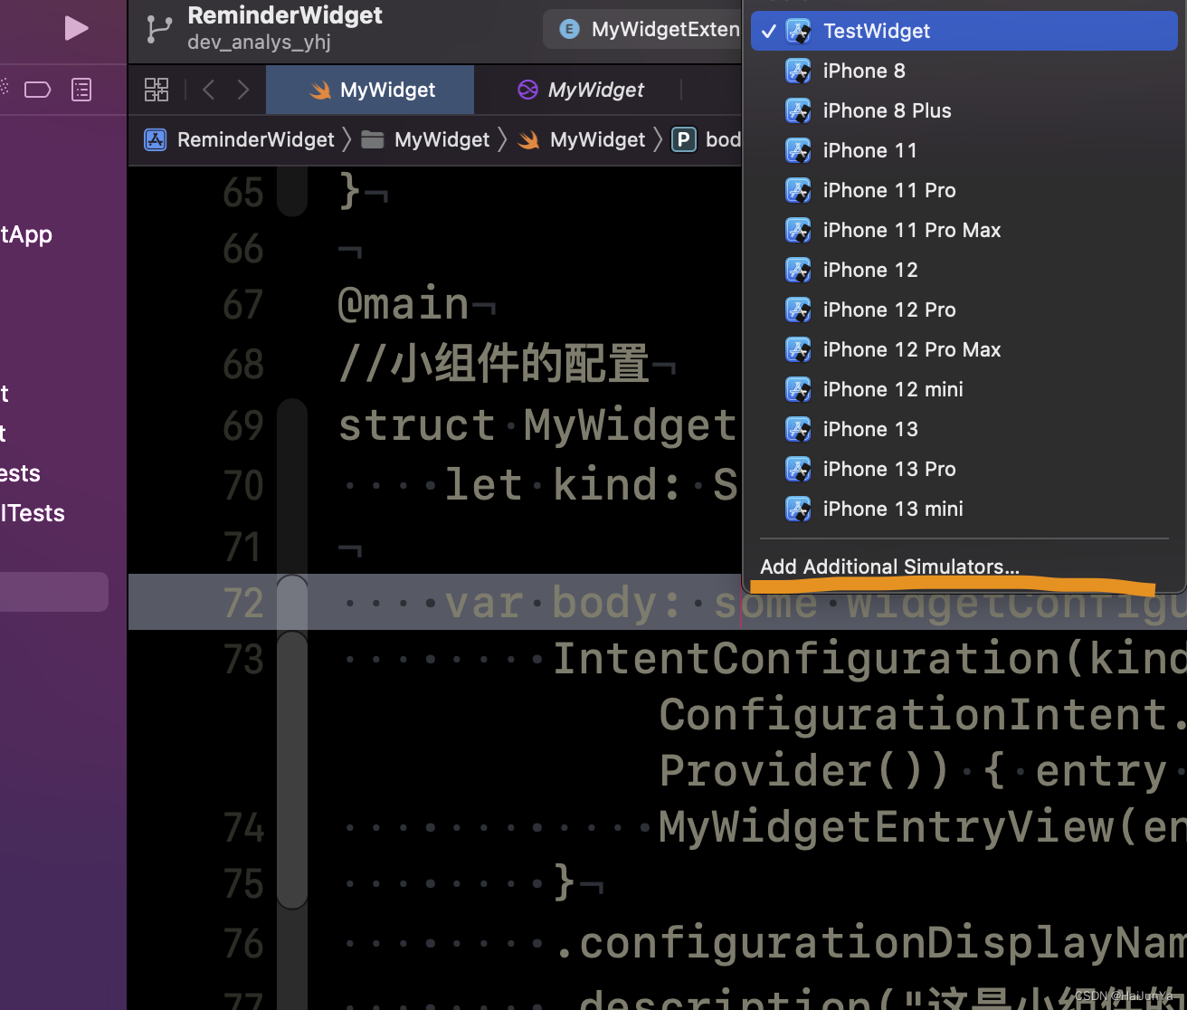The image size is (1187, 1010).
Task: Choose iPhone 13 Pro simulator
Action: pos(964,469)
